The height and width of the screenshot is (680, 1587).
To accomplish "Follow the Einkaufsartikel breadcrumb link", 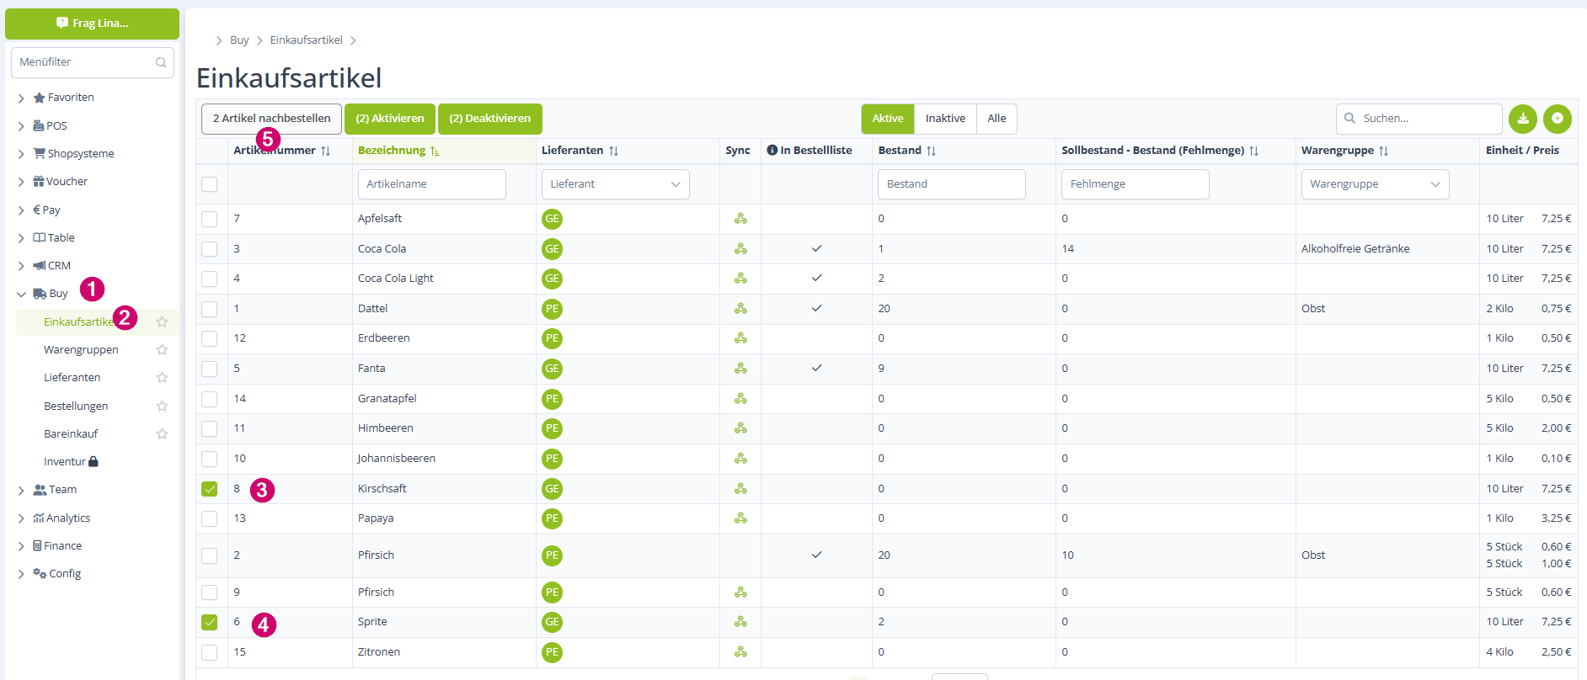I will click(307, 40).
